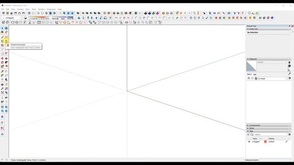Click the Measurements input box
This screenshot has width=294, height=165.
pyautogui.click(x=275, y=160)
